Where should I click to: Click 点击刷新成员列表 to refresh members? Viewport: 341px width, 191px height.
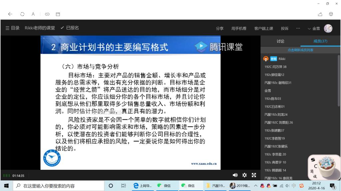(x=300, y=50)
